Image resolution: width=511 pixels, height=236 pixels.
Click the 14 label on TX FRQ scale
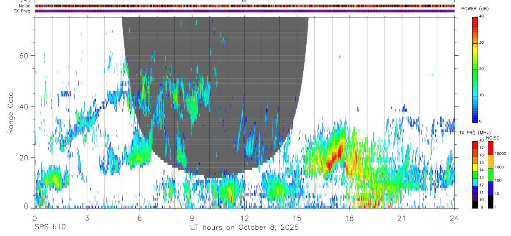[482, 170]
